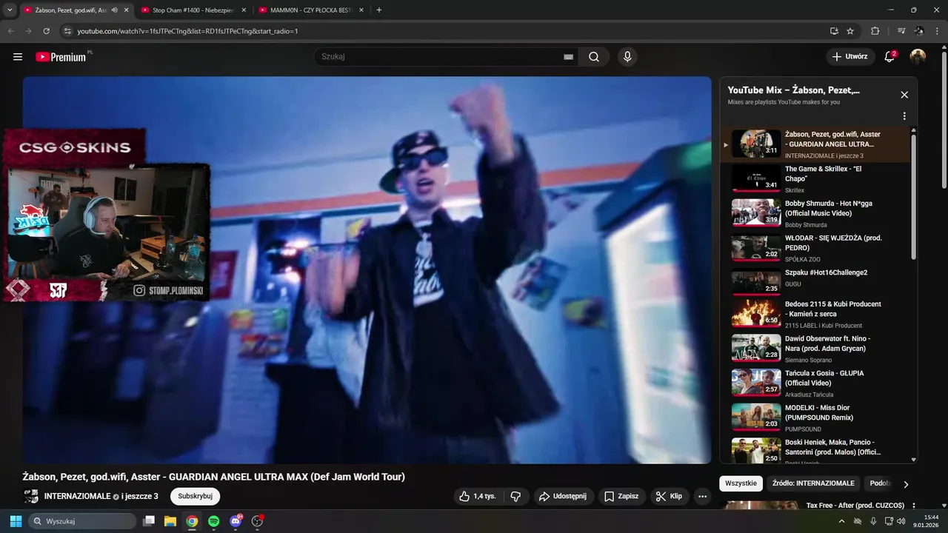Play MODELKI - Miss Dior remix

coord(815,418)
